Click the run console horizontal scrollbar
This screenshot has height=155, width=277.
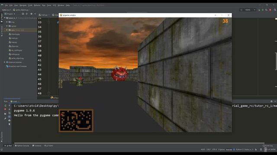[x=139, y=143]
